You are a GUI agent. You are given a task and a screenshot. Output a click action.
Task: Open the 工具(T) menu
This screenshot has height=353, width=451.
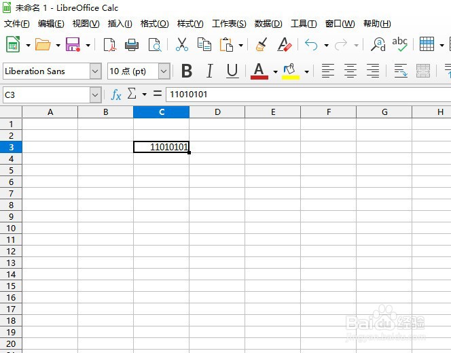click(304, 24)
